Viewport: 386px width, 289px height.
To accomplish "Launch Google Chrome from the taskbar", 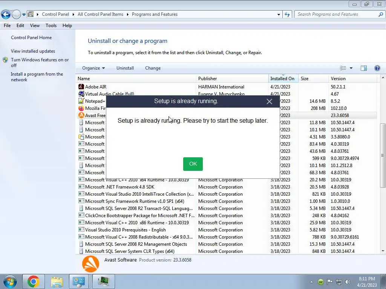I will pyautogui.click(x=34, y=281).
